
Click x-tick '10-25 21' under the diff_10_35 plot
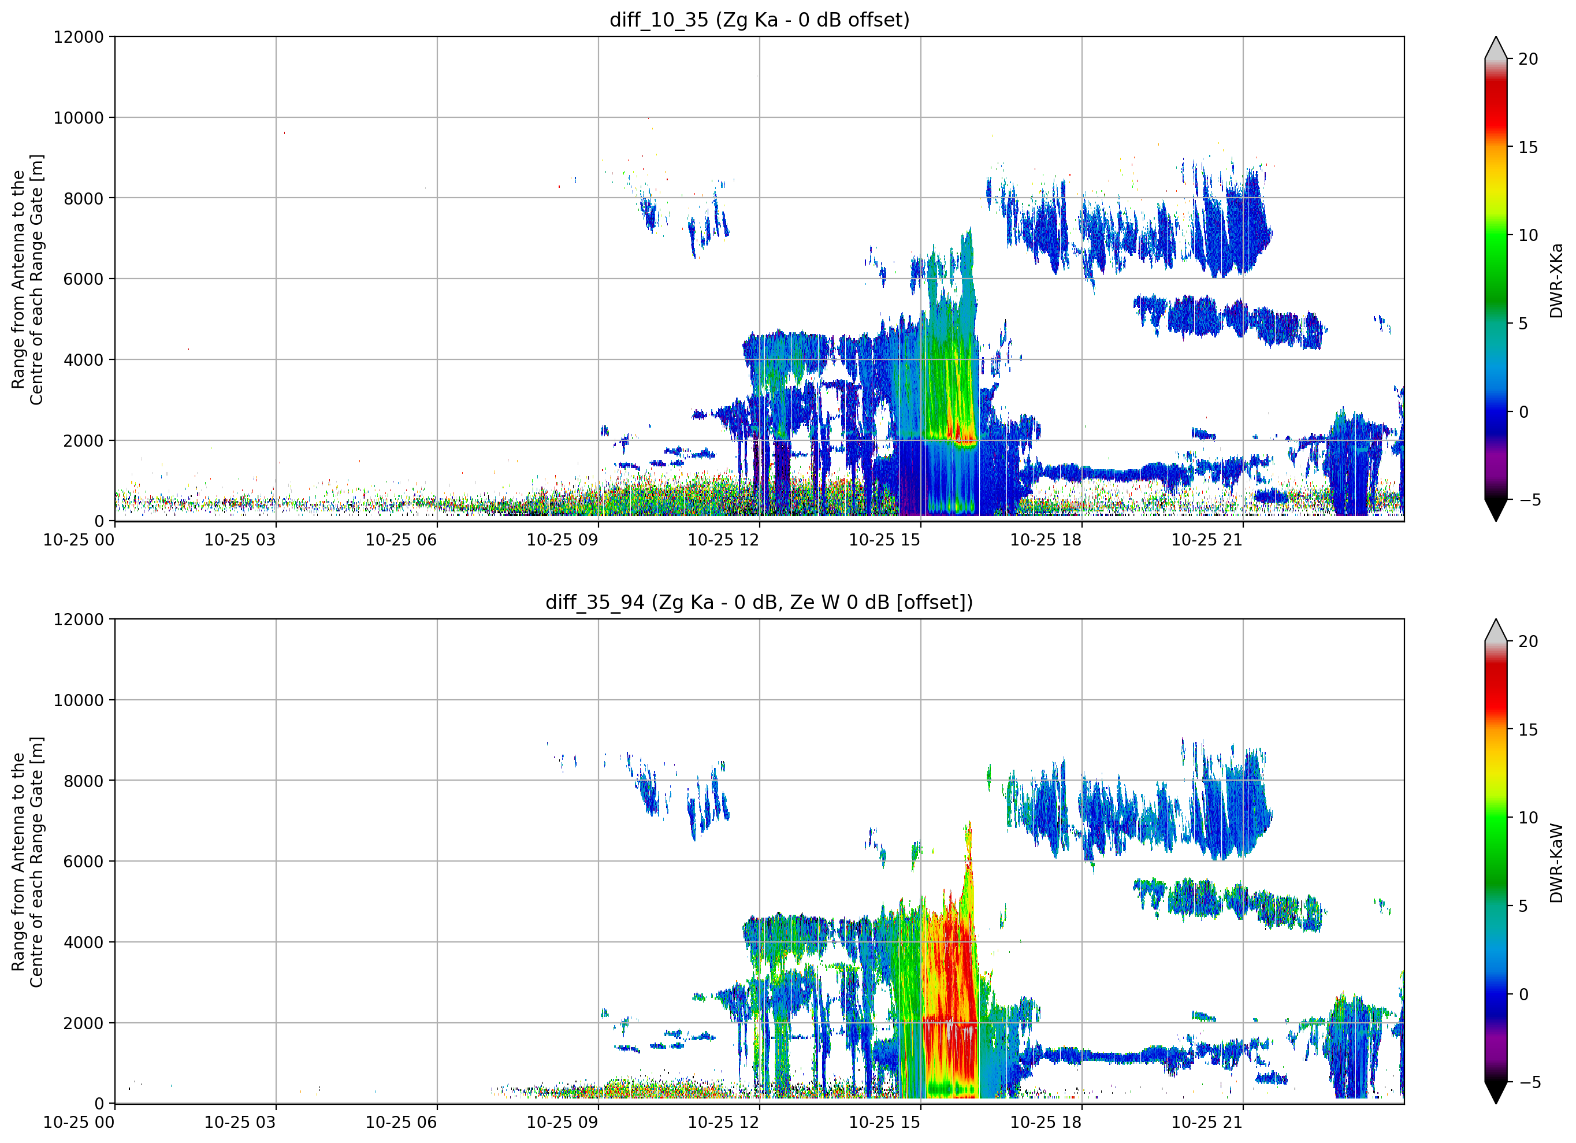pos(1207,540)
